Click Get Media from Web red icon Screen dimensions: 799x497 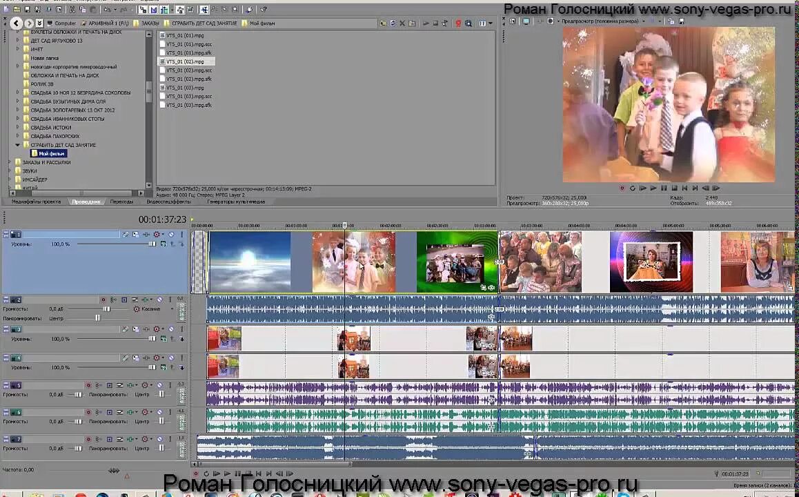coord(458,23)
